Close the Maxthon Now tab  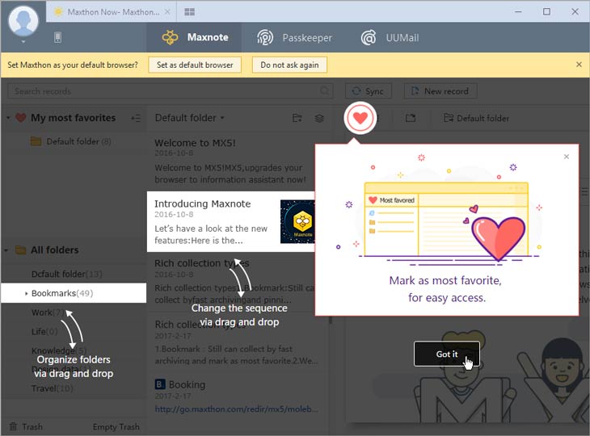click(167, 11)
